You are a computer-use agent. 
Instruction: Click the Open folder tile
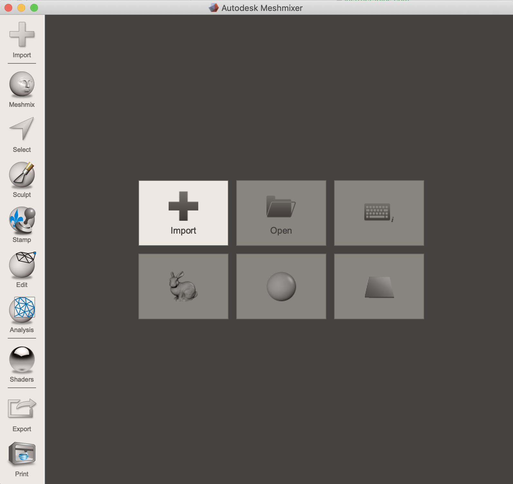click(x=281, y=213)
